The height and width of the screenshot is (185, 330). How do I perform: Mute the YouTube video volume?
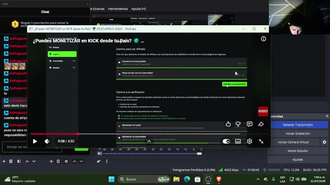(x=47, y=141)
